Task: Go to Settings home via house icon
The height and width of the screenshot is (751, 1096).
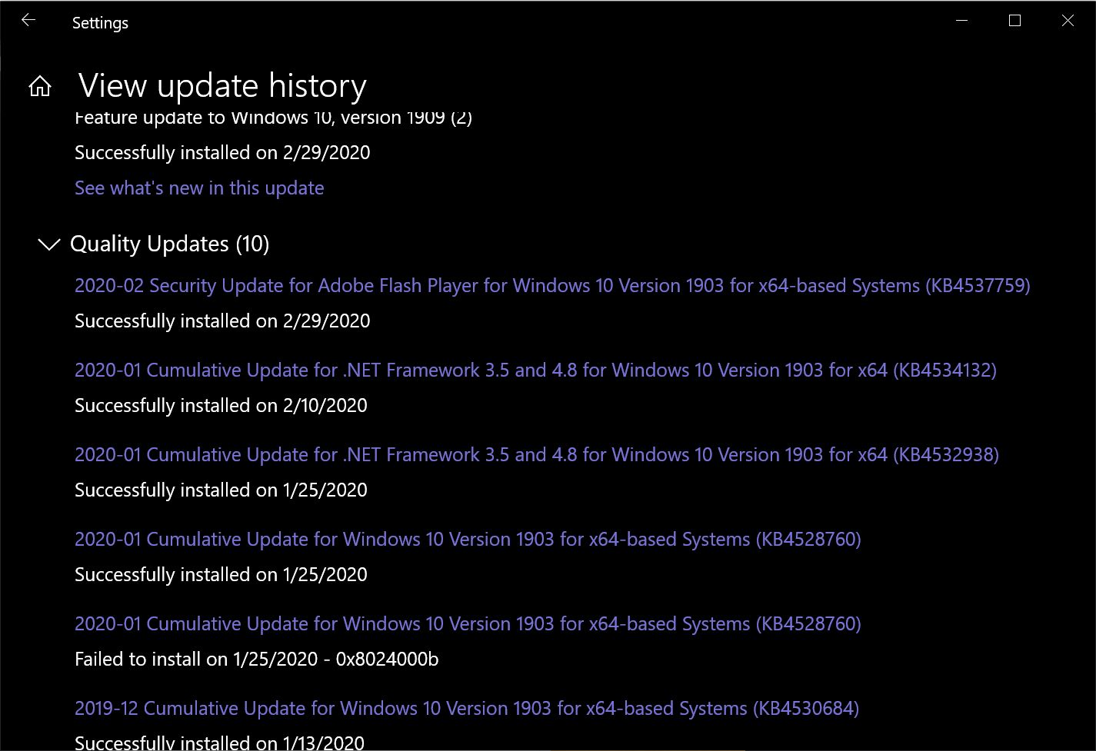Action: [x=40, y=87]
